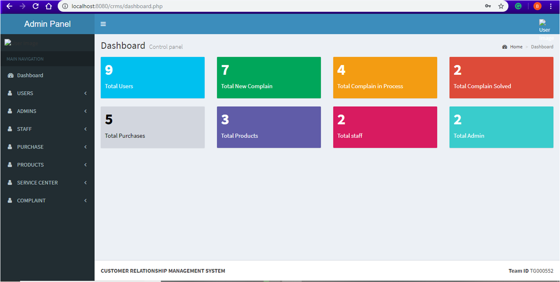This screenshot has width=560, height=282.
Task: Toggle the hamburger sidebar menu icon
Action: 103,24
